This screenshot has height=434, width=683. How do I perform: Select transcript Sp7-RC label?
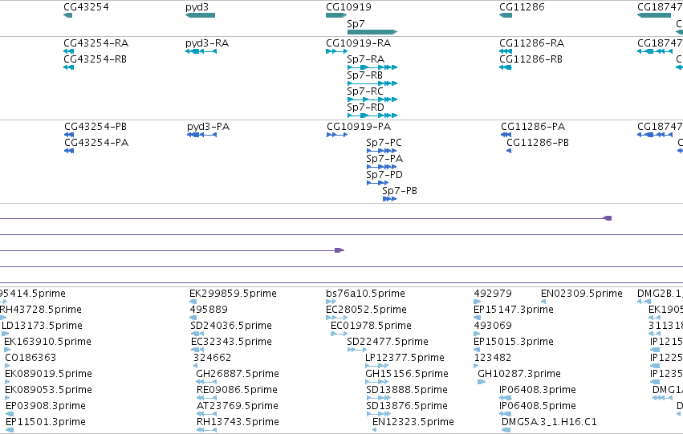pyautogui.click(x=365, y=91)
